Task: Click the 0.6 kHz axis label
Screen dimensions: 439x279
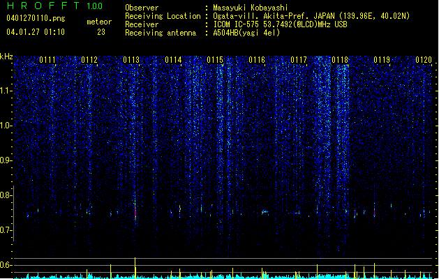Action: click(x=6, y=265)
